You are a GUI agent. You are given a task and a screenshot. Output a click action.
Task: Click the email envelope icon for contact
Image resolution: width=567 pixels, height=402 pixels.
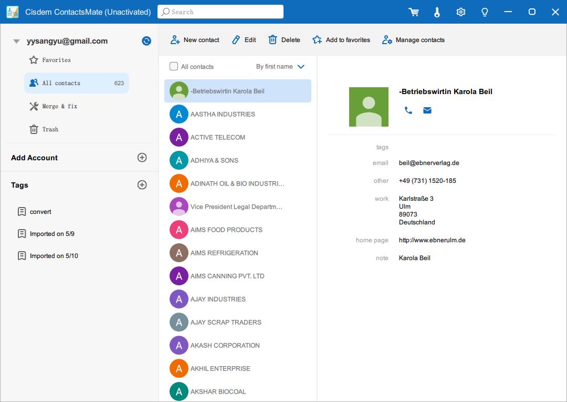pos(427,110)
